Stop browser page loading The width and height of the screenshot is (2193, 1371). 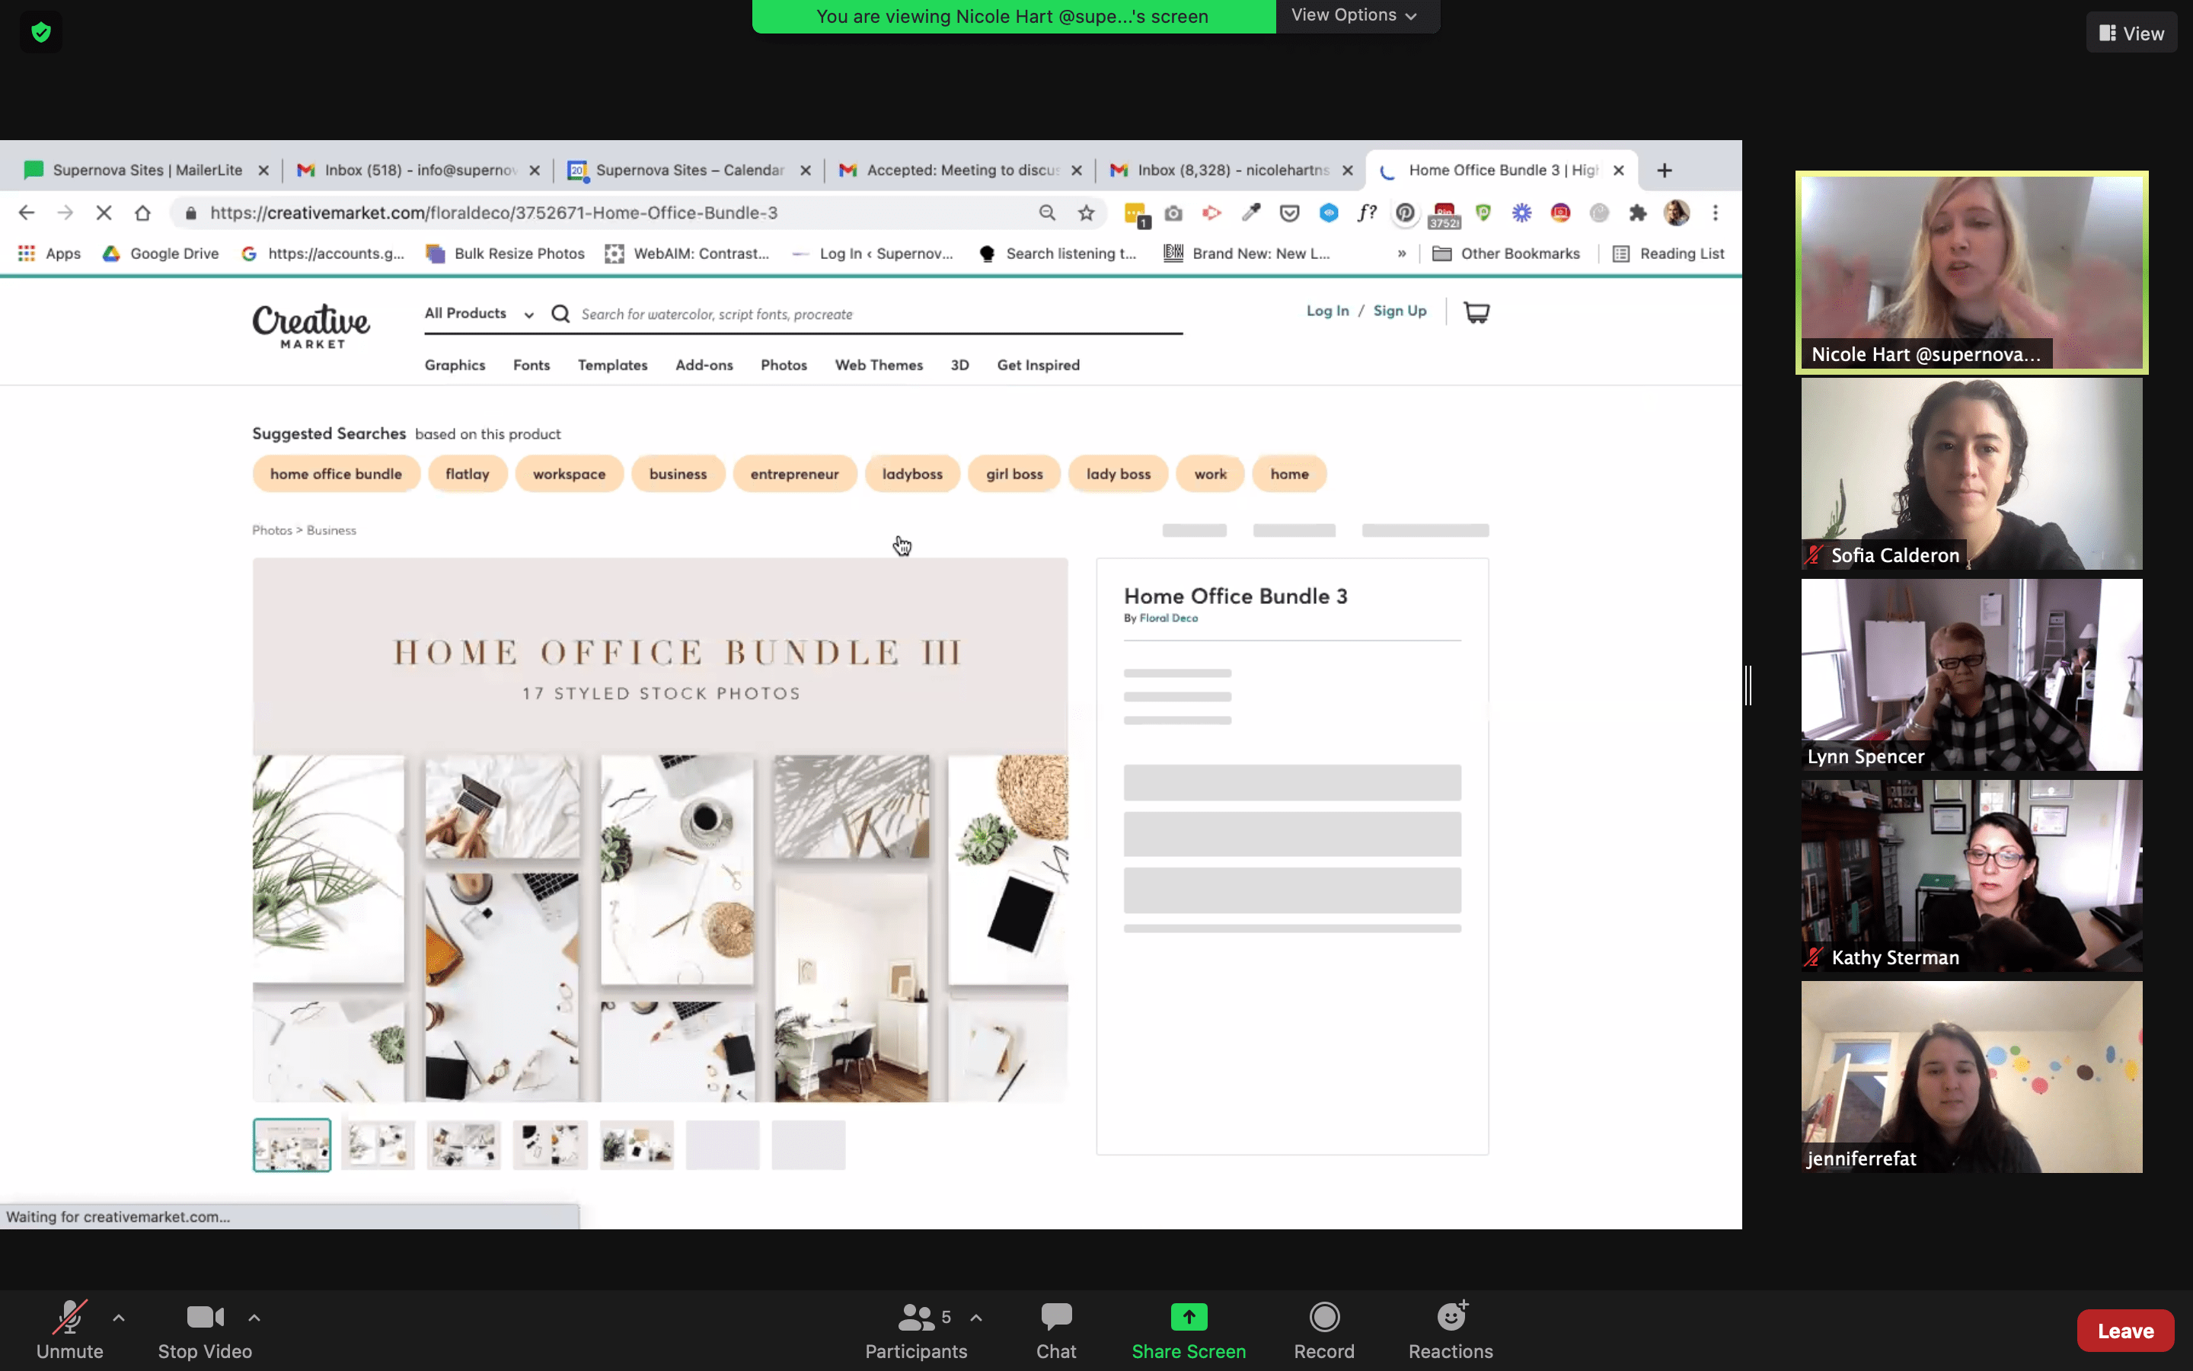(104, 213)
